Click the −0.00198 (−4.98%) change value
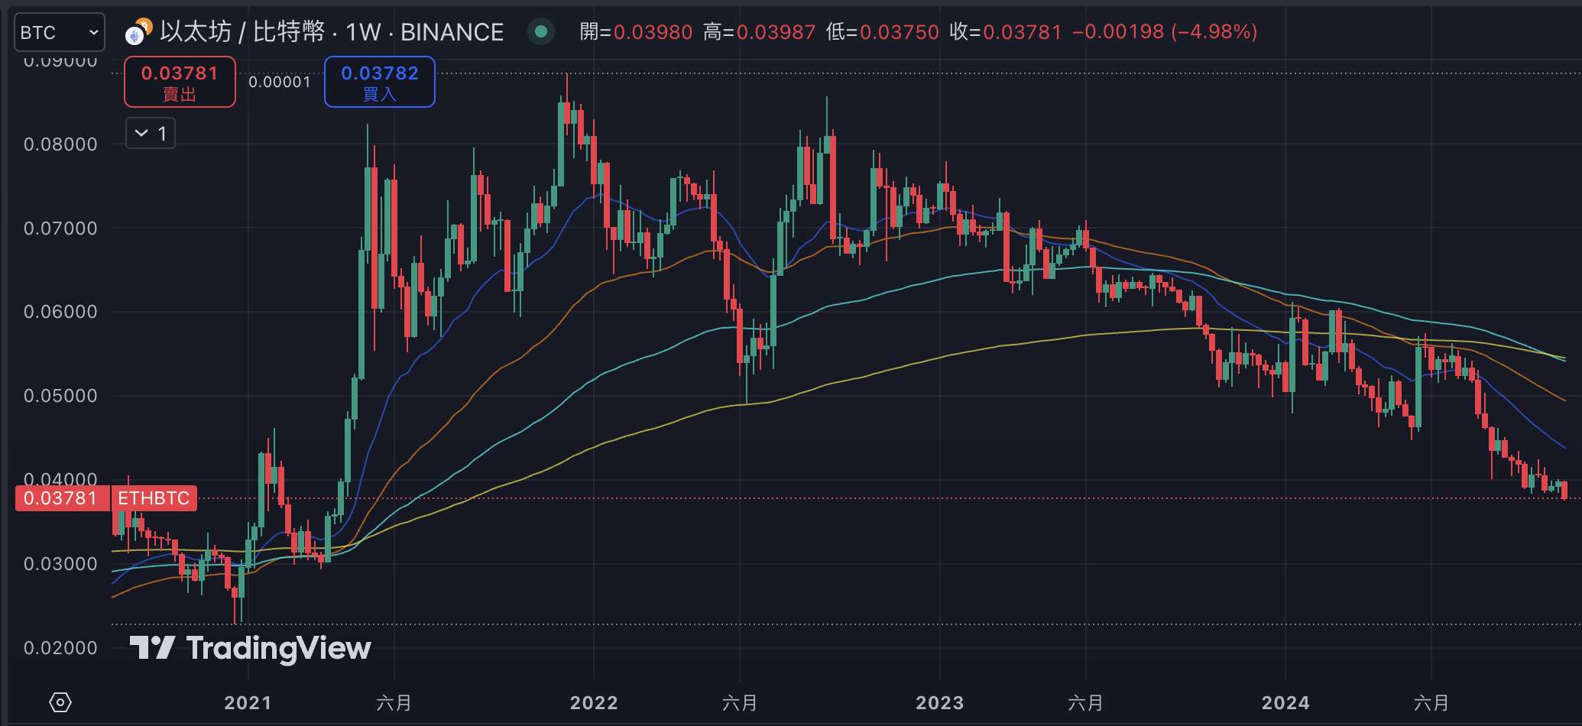 pos(1165,32)
